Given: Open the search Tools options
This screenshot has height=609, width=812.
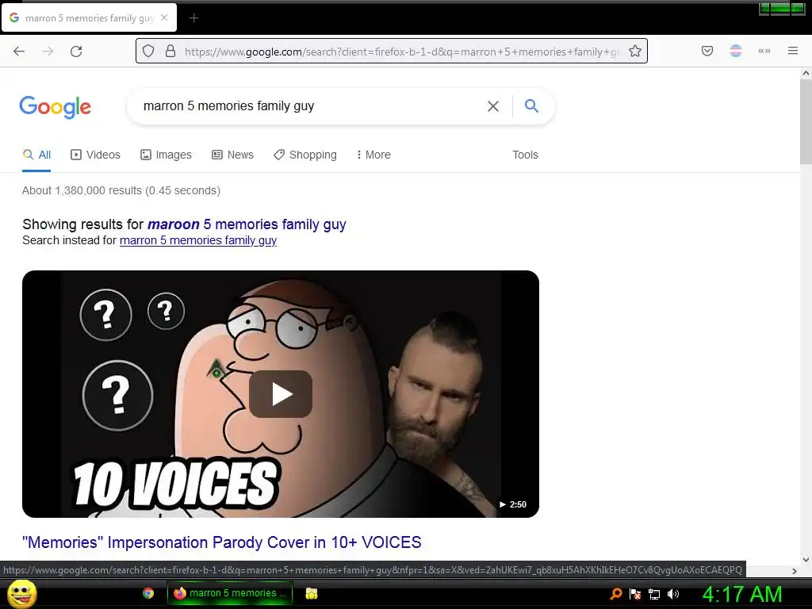Looking at the screenshot, I should click(x=525, y=155).
